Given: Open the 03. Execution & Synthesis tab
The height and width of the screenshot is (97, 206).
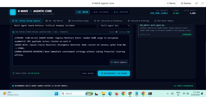Looking at the screenshot, I should [108, 21].
